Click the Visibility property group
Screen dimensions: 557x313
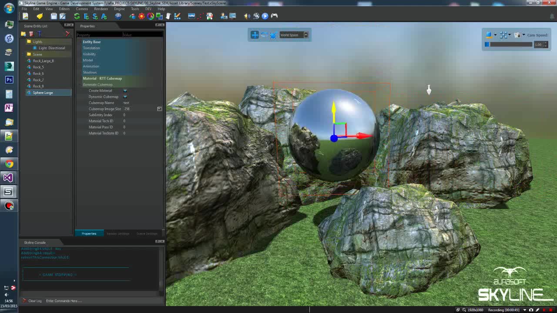pos(89,54)
